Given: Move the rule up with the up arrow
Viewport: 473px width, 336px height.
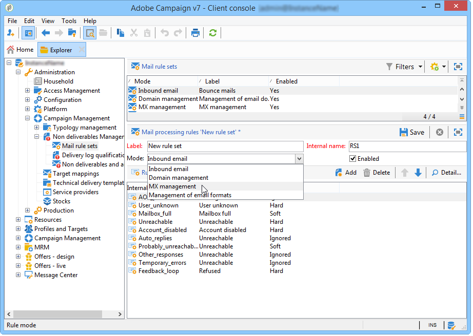Looking at the screenshot, I should coord(405,173).
